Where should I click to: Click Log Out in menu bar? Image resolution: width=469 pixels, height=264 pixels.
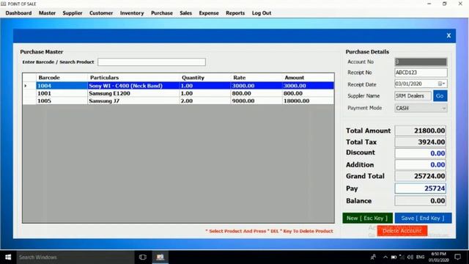262,13
